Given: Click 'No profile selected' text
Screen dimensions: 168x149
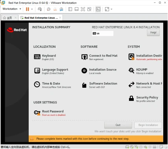Looking at the screenshot, I should click(x=146, y=101).
